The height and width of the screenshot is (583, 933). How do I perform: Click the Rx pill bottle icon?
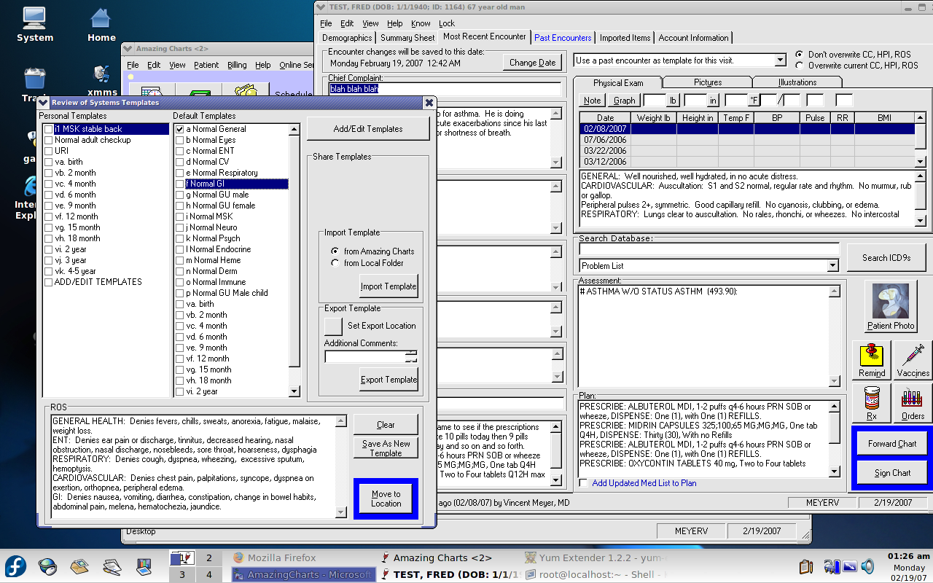click(x=871, y=399)
